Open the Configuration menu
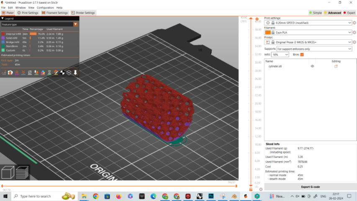The width and height of the screenshot is (357, 201). point(45,8)
